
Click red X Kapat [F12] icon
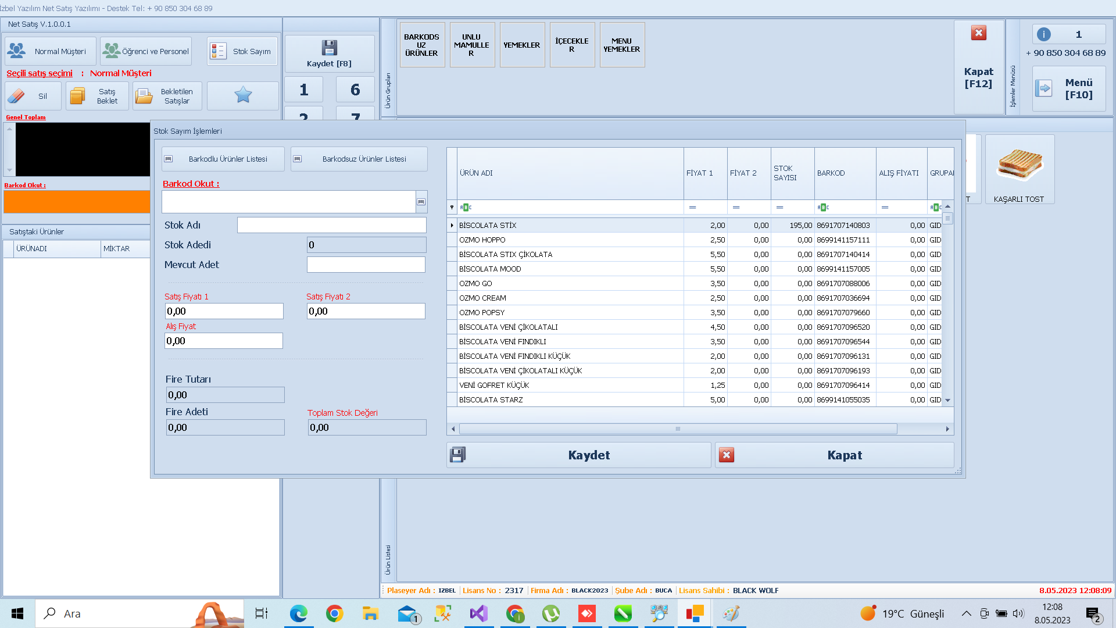tap(979, 33)
